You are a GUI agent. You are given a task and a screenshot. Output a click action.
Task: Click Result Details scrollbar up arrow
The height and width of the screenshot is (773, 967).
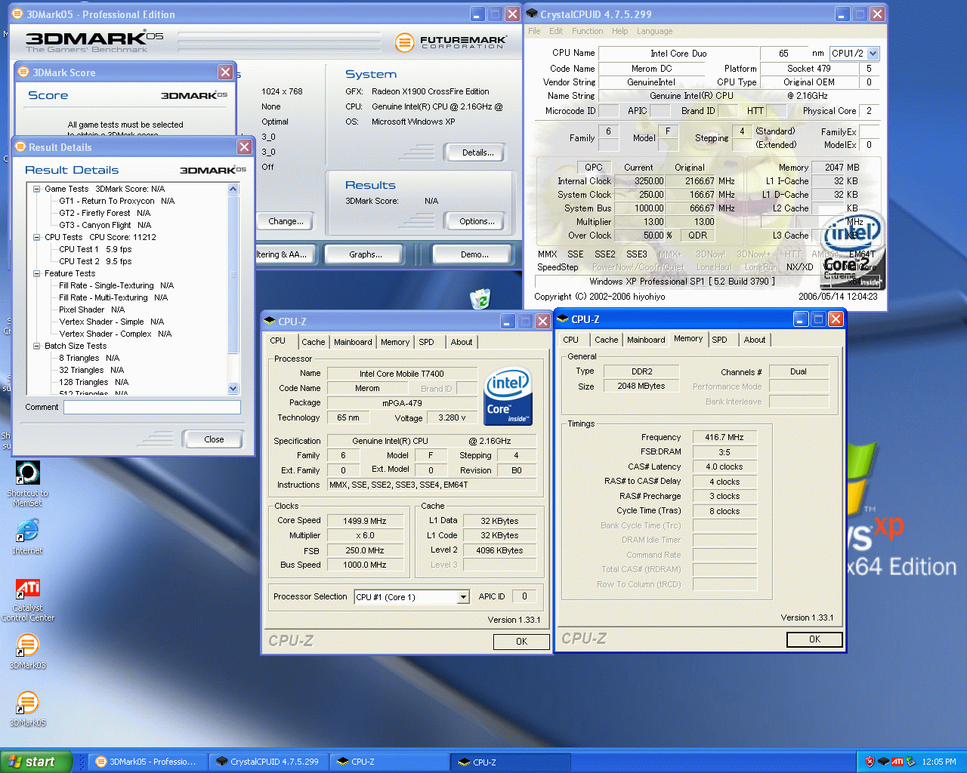[x=233, y=189]
